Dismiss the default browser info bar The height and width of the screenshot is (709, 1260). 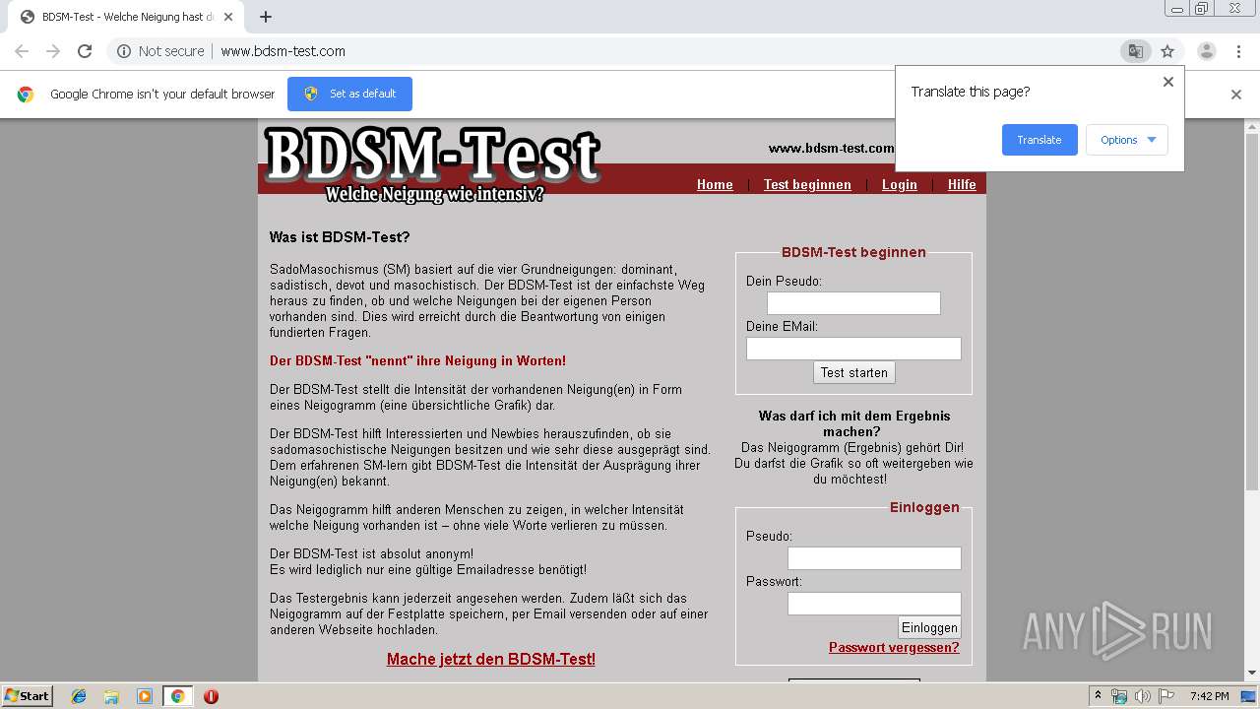point(1236,95)
